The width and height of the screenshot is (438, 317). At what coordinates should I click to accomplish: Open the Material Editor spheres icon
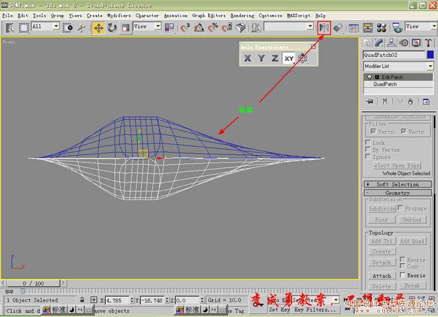(x=381, y=28)
